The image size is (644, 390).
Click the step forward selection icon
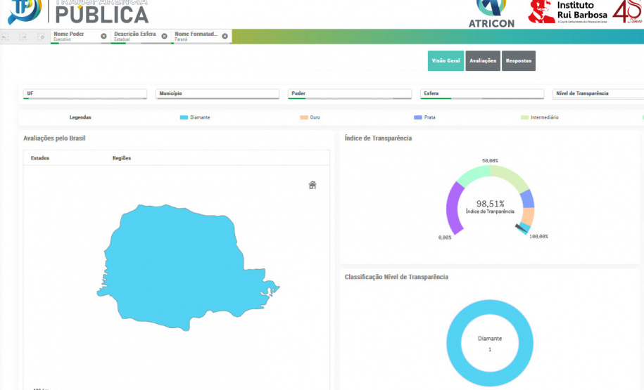pos(23,37)
